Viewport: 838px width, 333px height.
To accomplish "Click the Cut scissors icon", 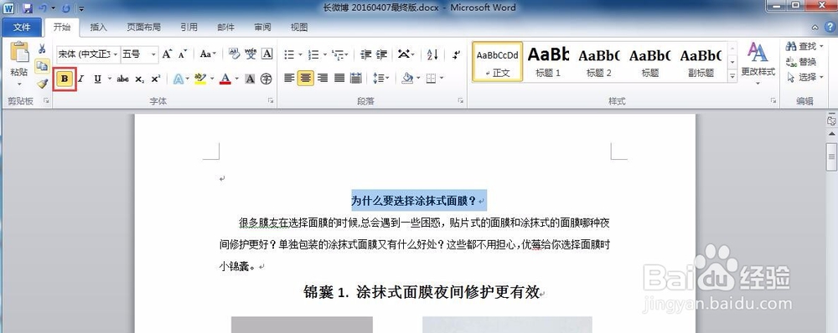I will point(42,49).
